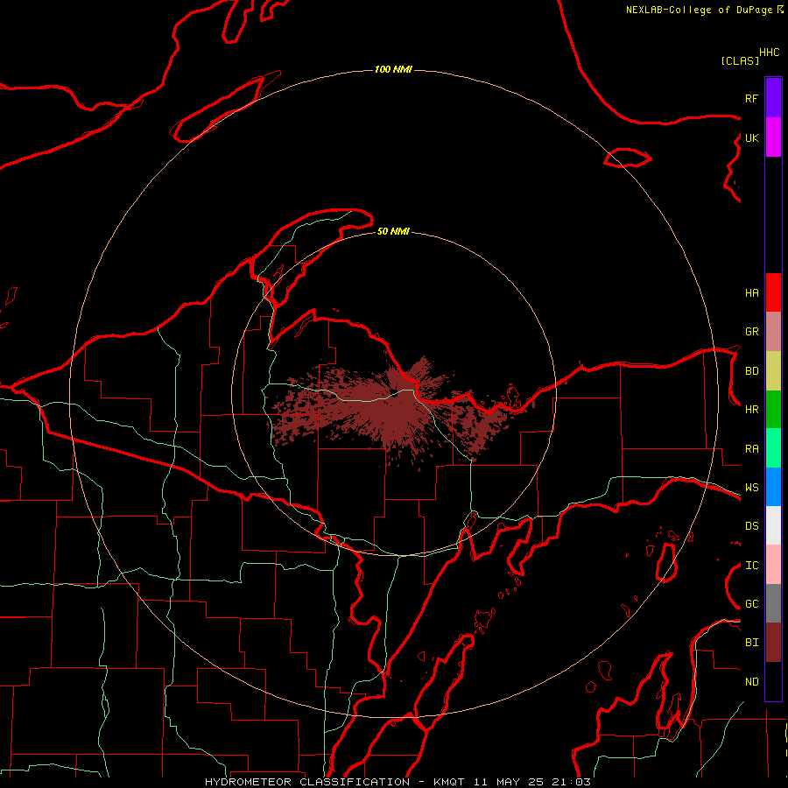Select the BD yellow legend swatch

pyautogui.click(x=773, y=371)
